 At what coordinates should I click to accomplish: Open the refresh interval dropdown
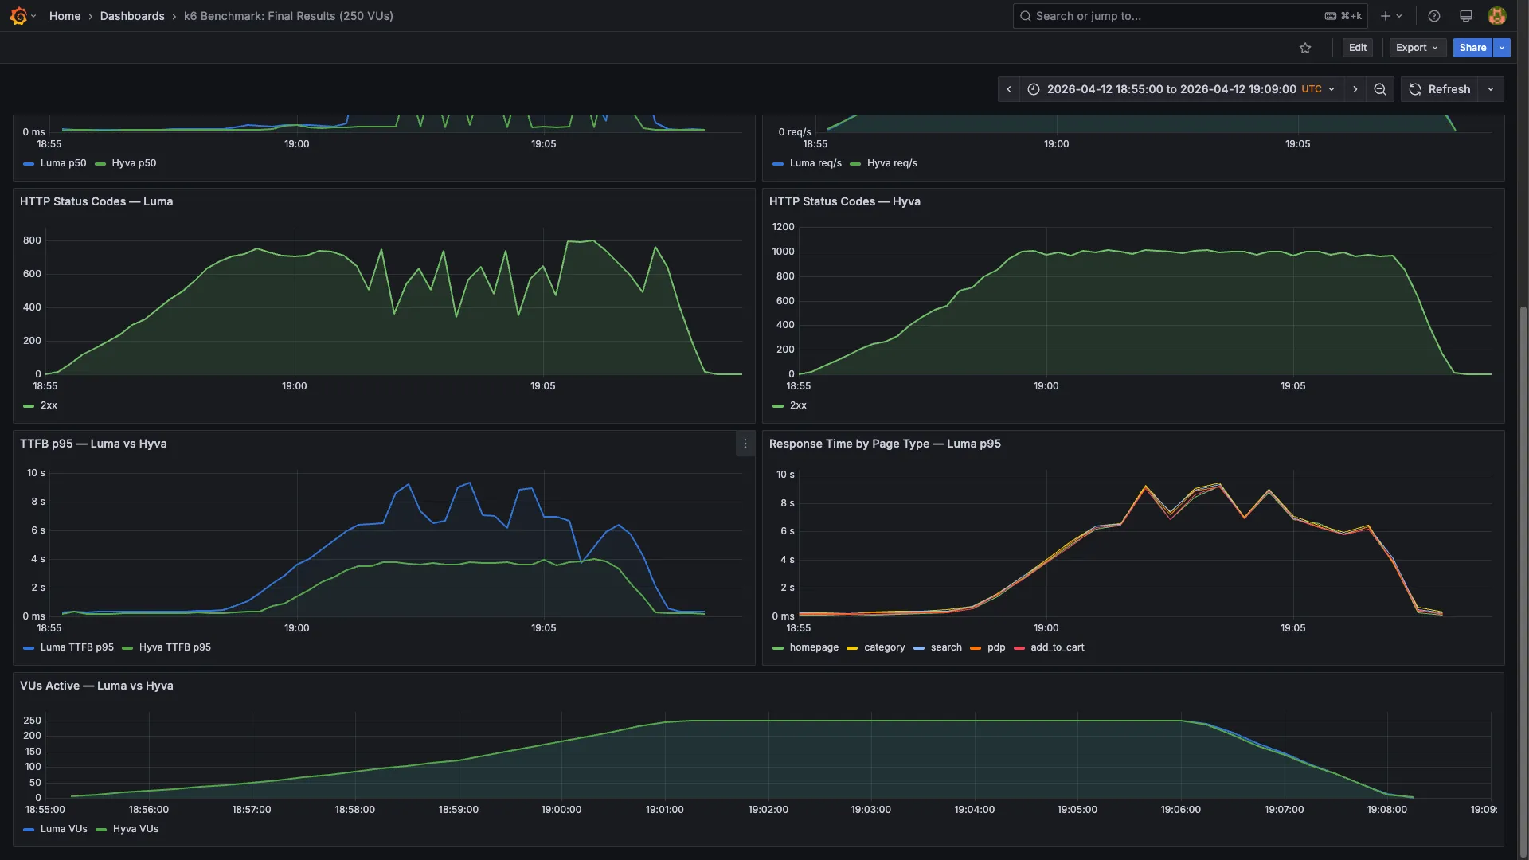tap(1491, 89)
